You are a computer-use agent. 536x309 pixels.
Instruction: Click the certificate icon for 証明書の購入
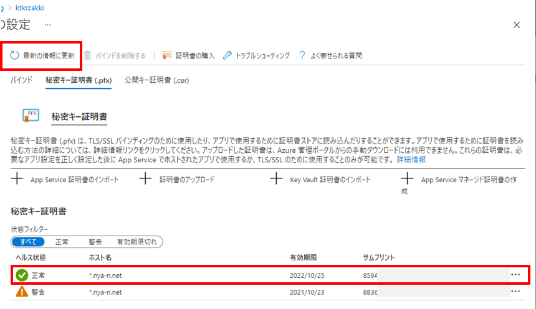coord(167,55)
